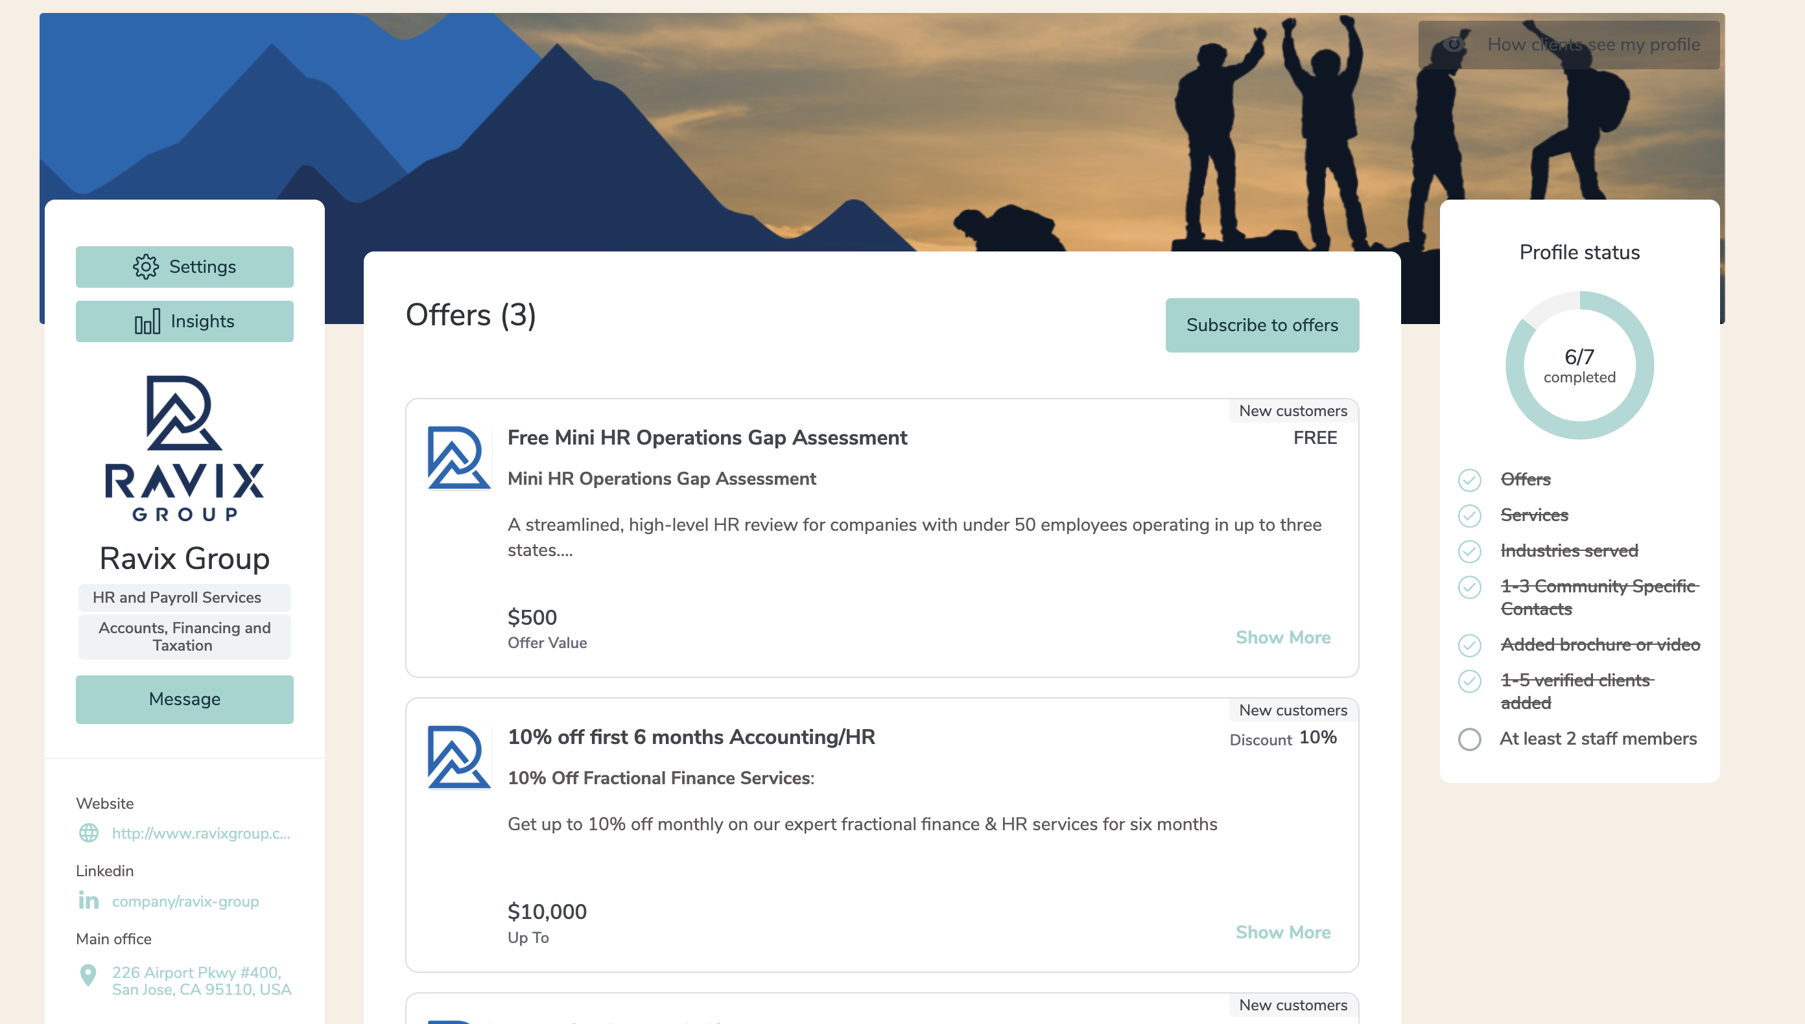The image size is (1805, 1024).
Task: Click the verified clients added checkmark
Action: click(1469, 681)
